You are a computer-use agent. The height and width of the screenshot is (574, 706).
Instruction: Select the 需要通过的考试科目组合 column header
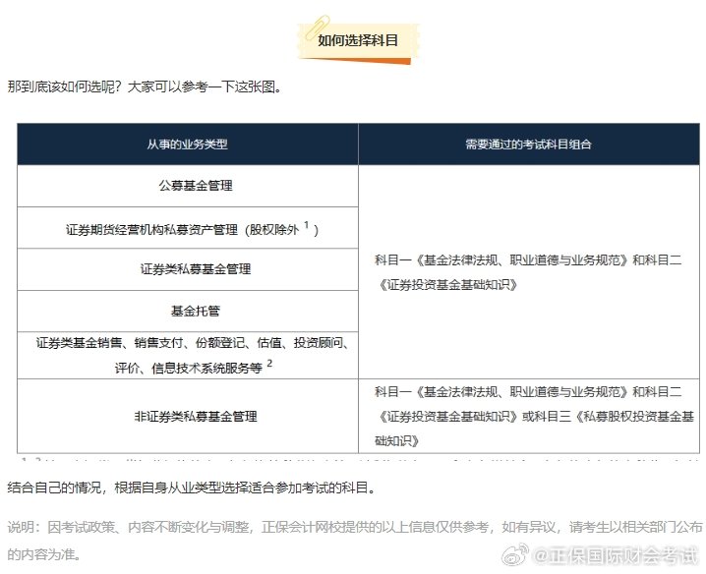click(x=529, y=144)
